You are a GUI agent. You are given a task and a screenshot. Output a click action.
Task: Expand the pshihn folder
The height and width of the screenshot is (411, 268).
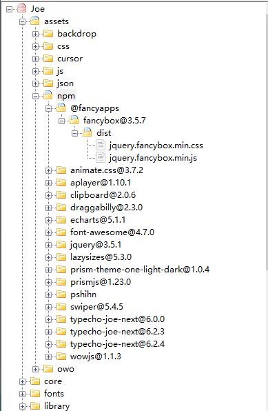(x=48, y=295)
